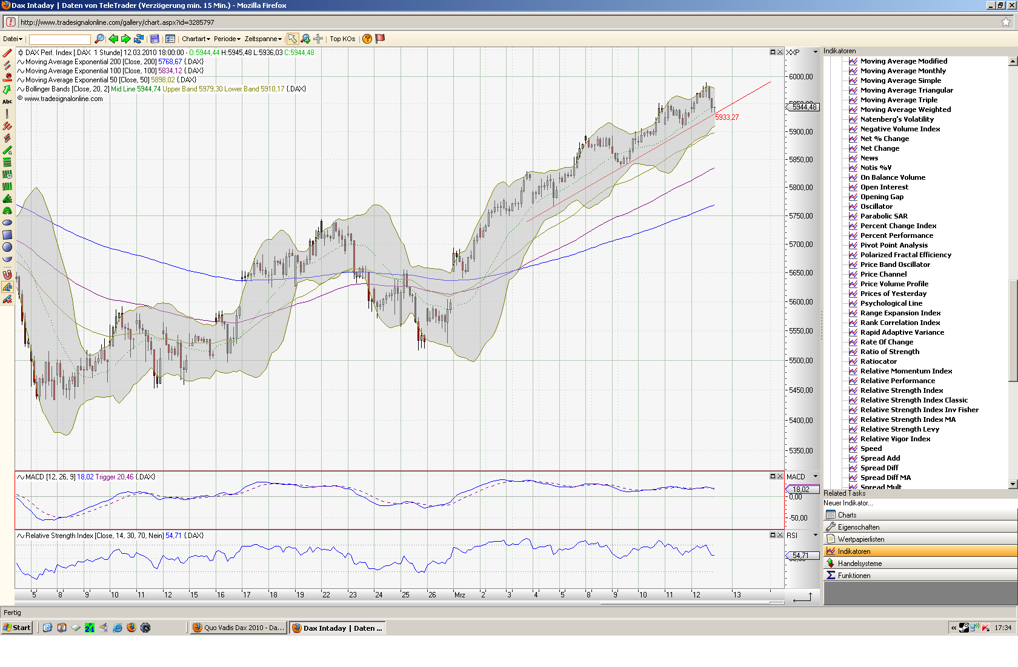Click the bookmark star in address bar
The width and height of the screenshot is (1018, 667).
1006,22
